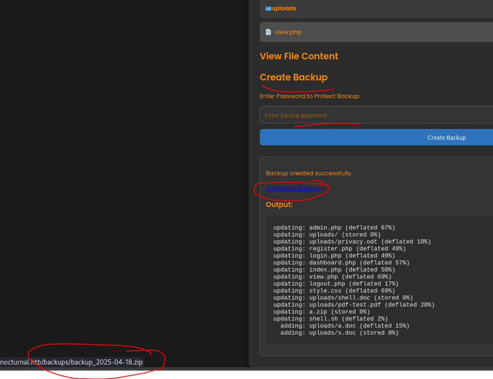Click the uploads/privacy.odt output line
The image size is (493, 379).
352,242
